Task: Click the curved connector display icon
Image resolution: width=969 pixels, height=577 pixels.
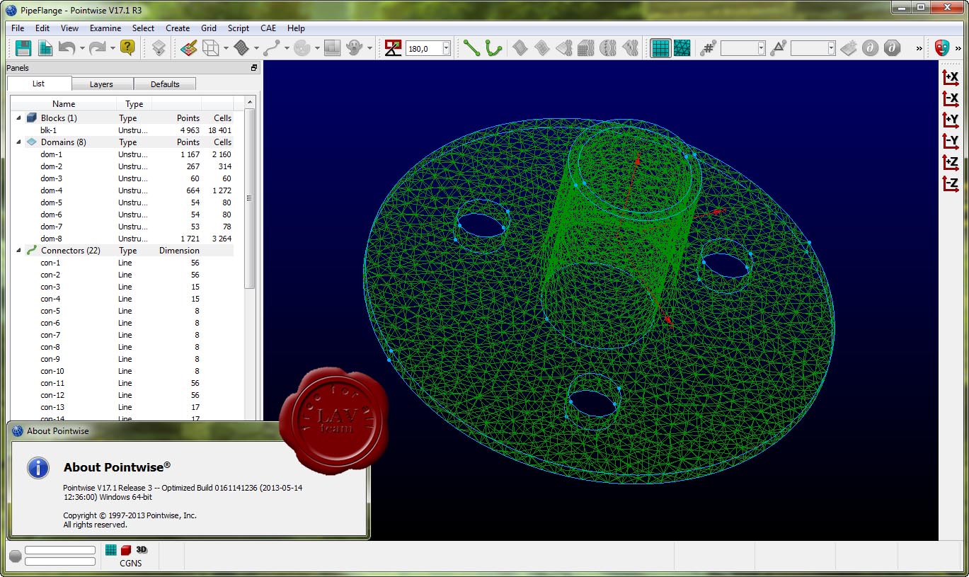Action: click(272, 47)
